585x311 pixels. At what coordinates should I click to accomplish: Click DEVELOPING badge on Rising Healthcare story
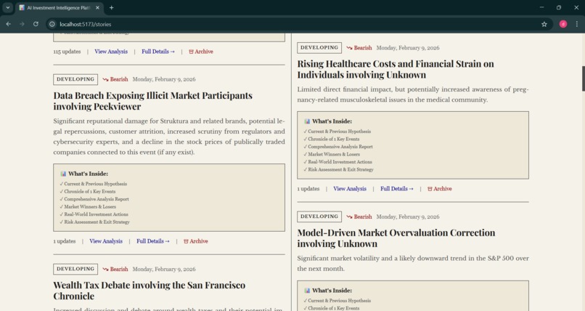[319, 48]
